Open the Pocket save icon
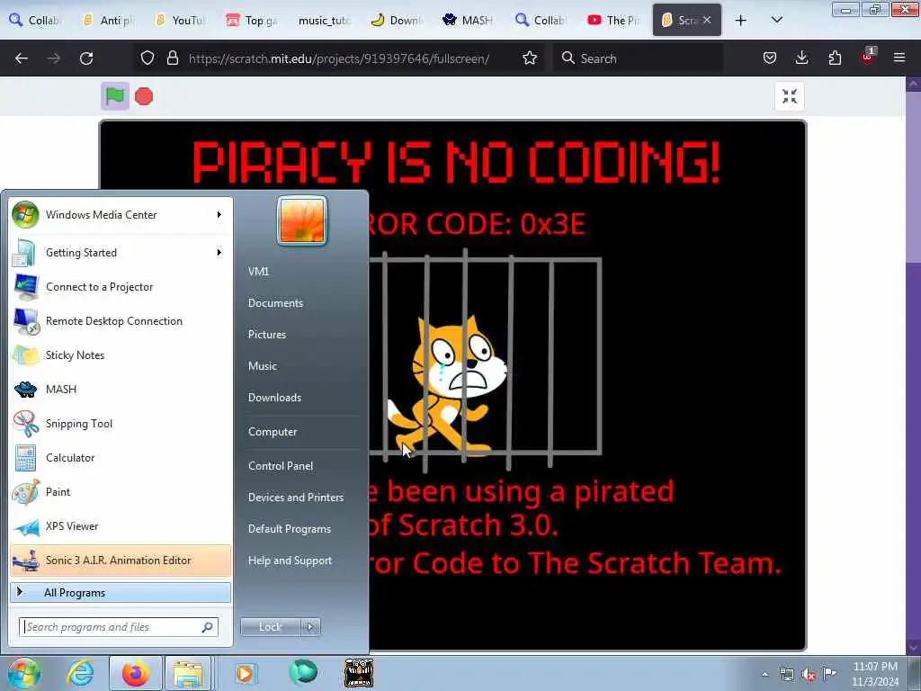 point(770,58)
